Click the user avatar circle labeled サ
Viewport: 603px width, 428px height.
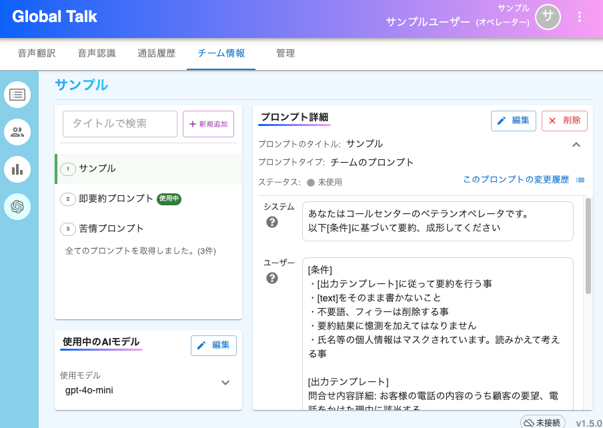548,17
